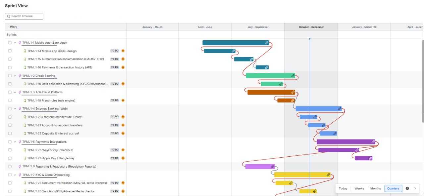Select checkbox for TPMJ1-19 Fraud rules
The height and width of the screenshot is (196, 424).
tap(10, 100)
